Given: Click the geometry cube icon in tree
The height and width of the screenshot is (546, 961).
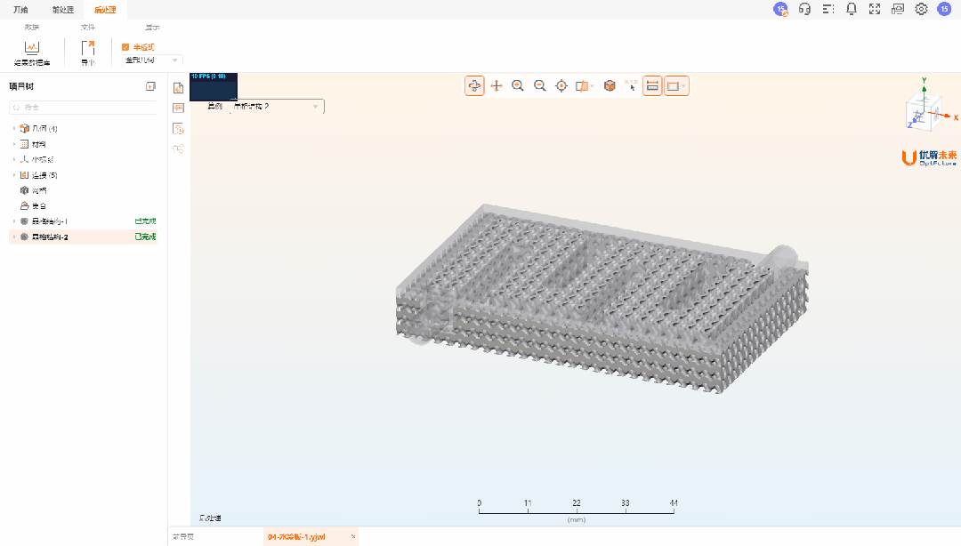Looking at the screenshot, I should click(25, 129).
